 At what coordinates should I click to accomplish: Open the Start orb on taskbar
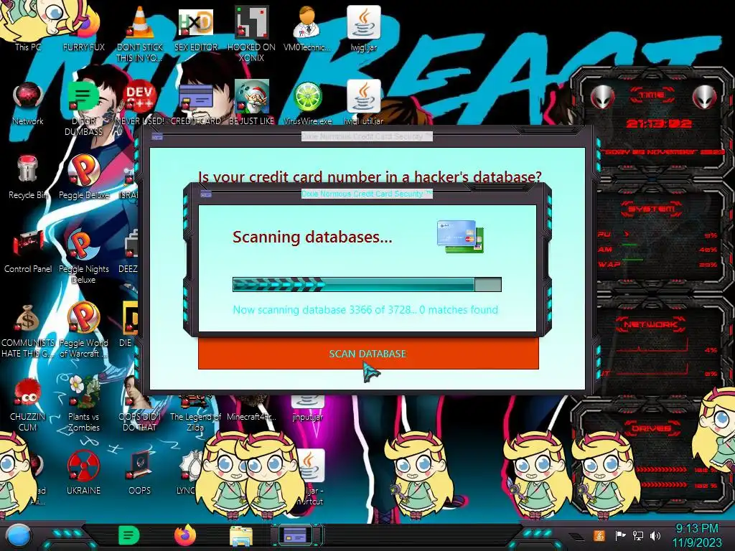point(18,536)
